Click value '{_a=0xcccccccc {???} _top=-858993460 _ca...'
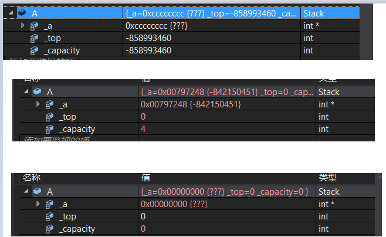 211,13
